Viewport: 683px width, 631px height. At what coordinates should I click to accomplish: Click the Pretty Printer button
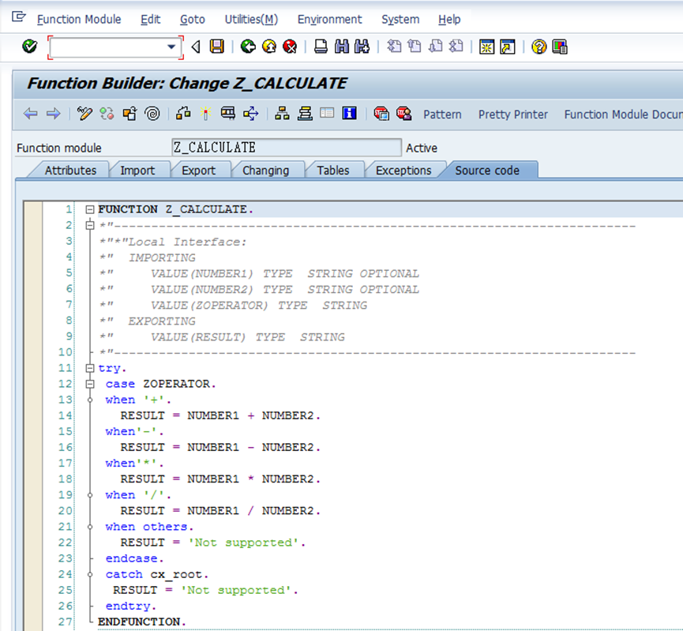coord(512,115)
